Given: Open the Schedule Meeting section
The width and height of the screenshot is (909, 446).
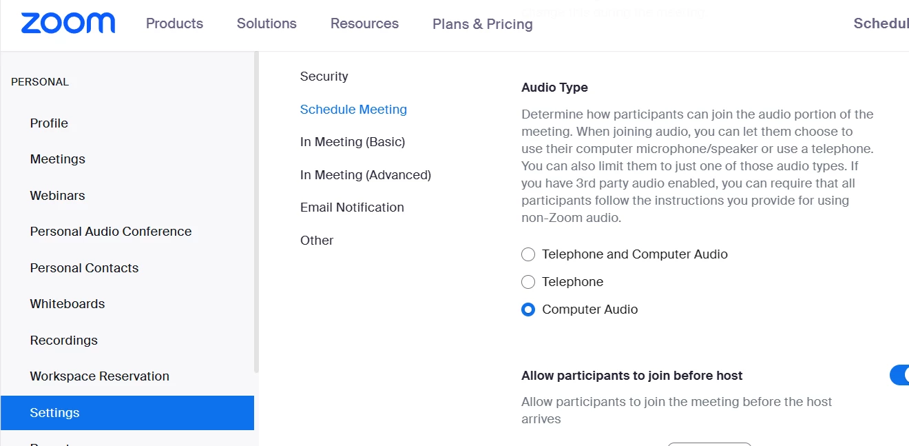Looking at the screenshot, I should [353, 110].
